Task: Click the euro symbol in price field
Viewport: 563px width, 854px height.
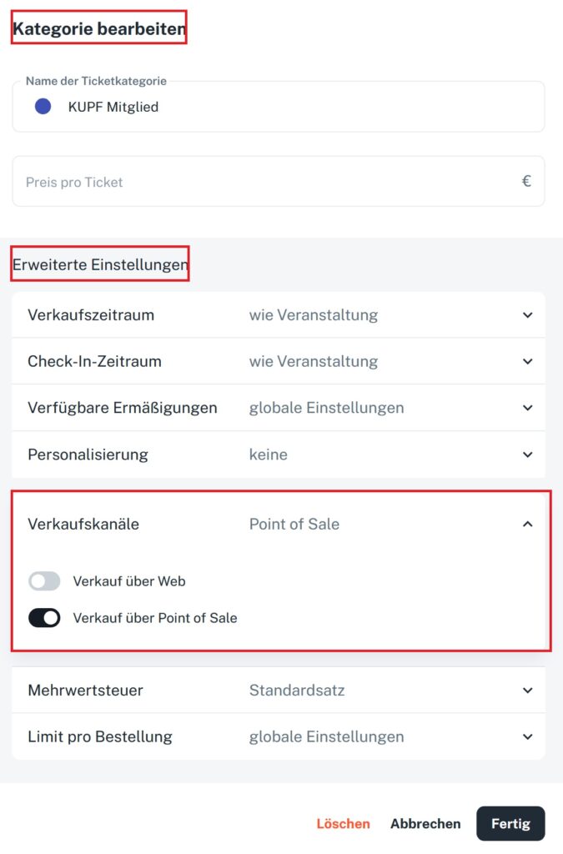Action: tap(526, 181)
